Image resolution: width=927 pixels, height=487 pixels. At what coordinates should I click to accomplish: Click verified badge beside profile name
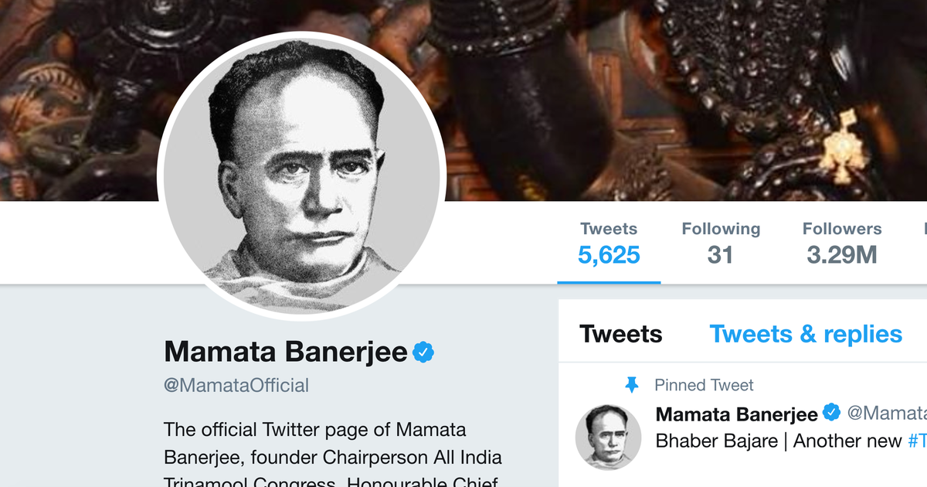(423, 352)
